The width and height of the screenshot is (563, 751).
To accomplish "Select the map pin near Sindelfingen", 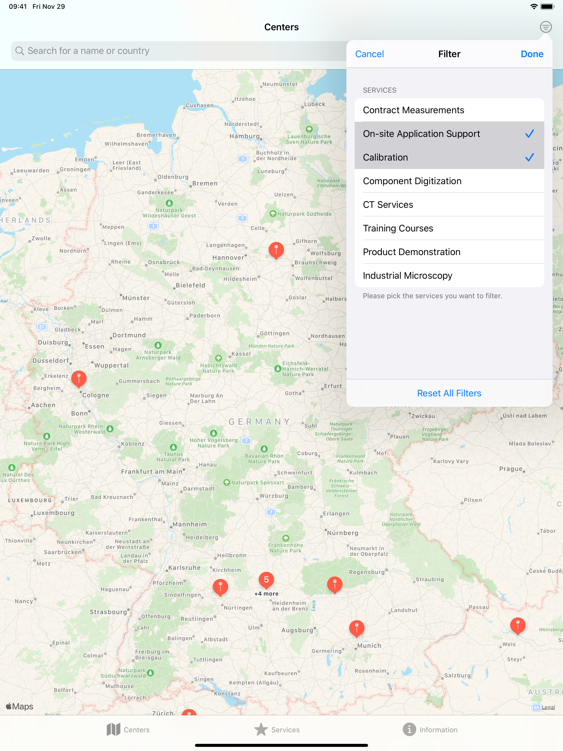I will tap(220, 587).
